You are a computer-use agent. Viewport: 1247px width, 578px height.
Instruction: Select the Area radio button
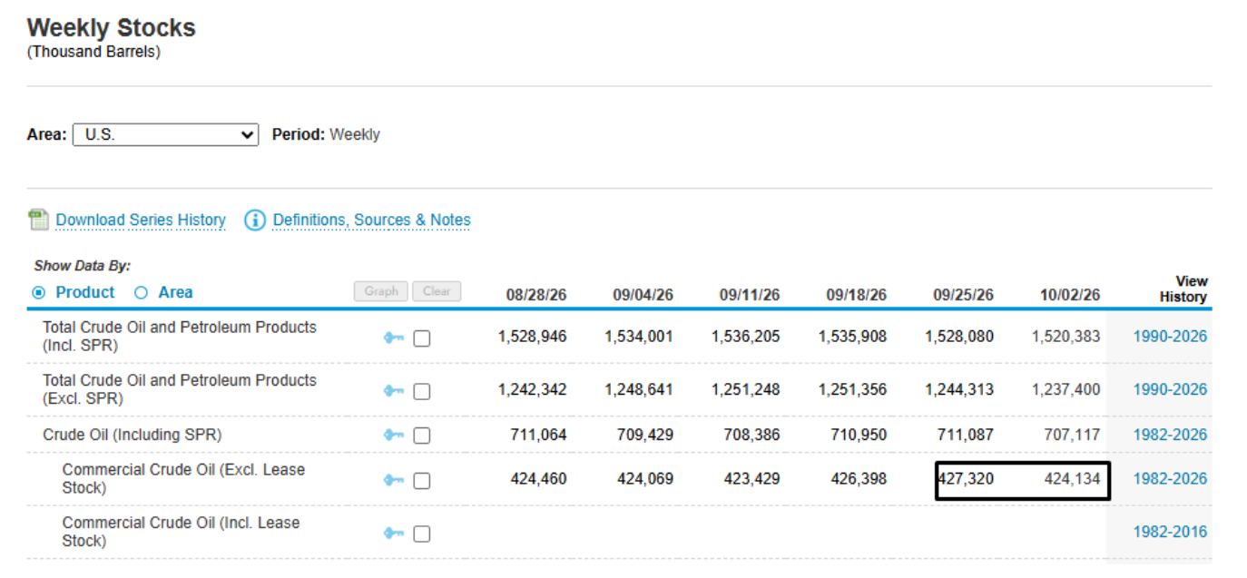(141, 292)
